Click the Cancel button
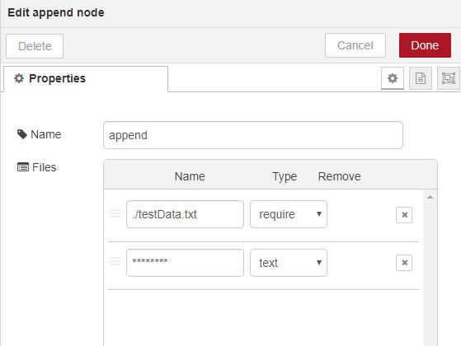This screenshot has height=346, width=461. (x=355, y=45)
